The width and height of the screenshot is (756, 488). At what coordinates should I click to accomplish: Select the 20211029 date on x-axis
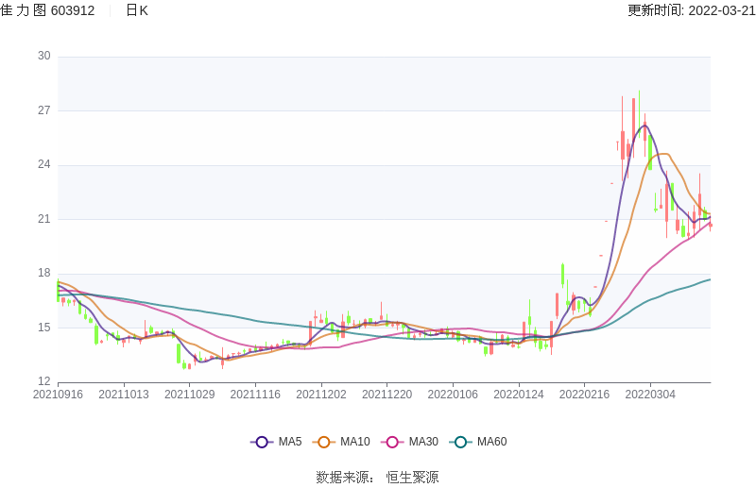pyautogui.click(x=189, y=395)
